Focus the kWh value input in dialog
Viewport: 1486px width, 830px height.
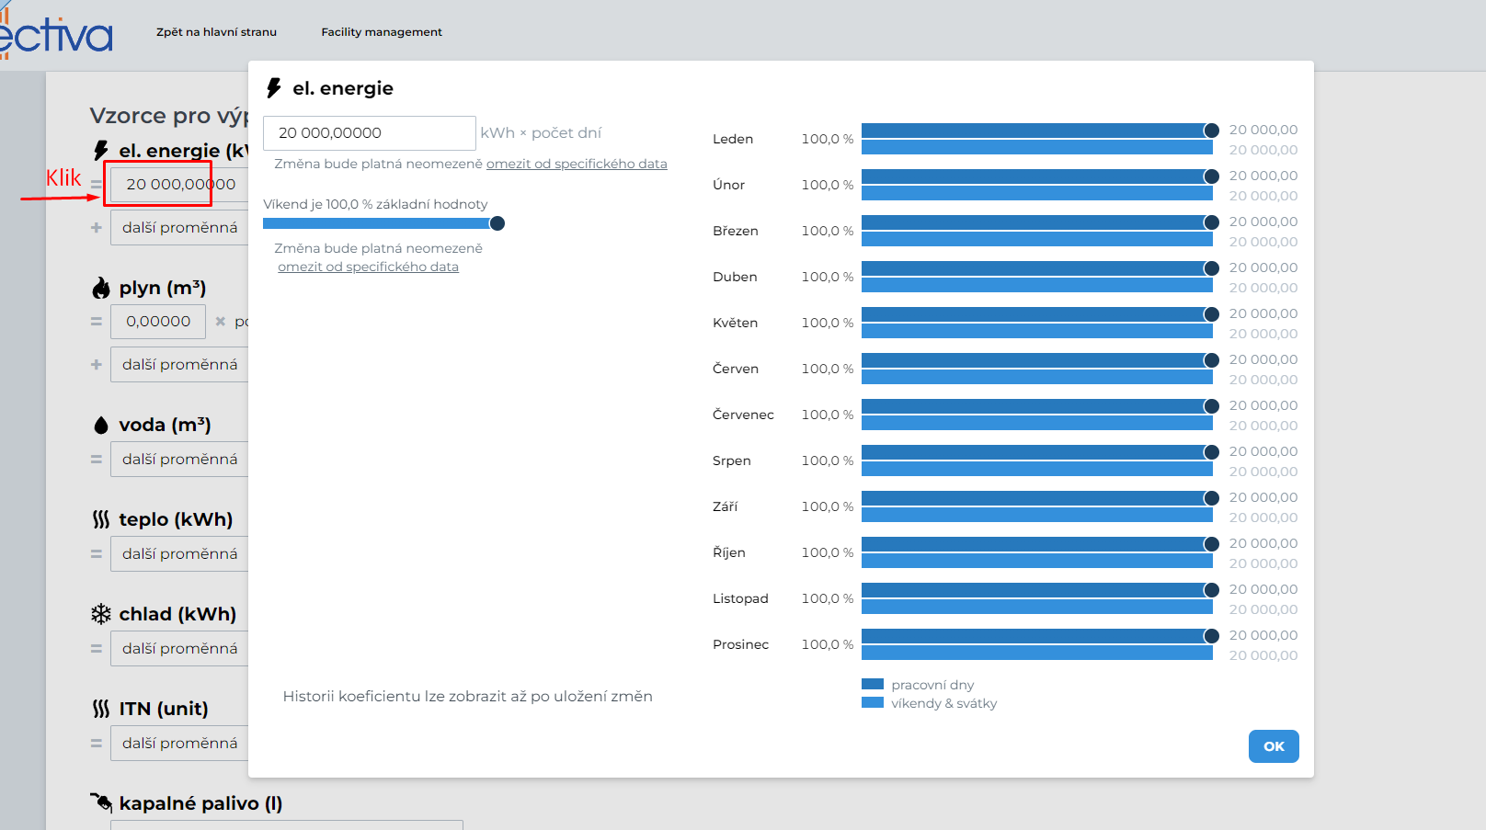(369, 133)
